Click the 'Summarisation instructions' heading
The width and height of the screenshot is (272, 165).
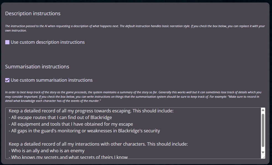37,67
